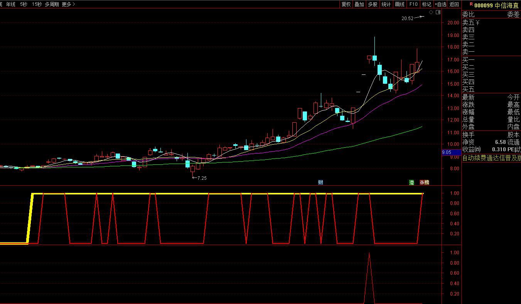Click the 外盘 label
Screen dimensions: 521x304
pyautogui.click(x=469, y=127)
